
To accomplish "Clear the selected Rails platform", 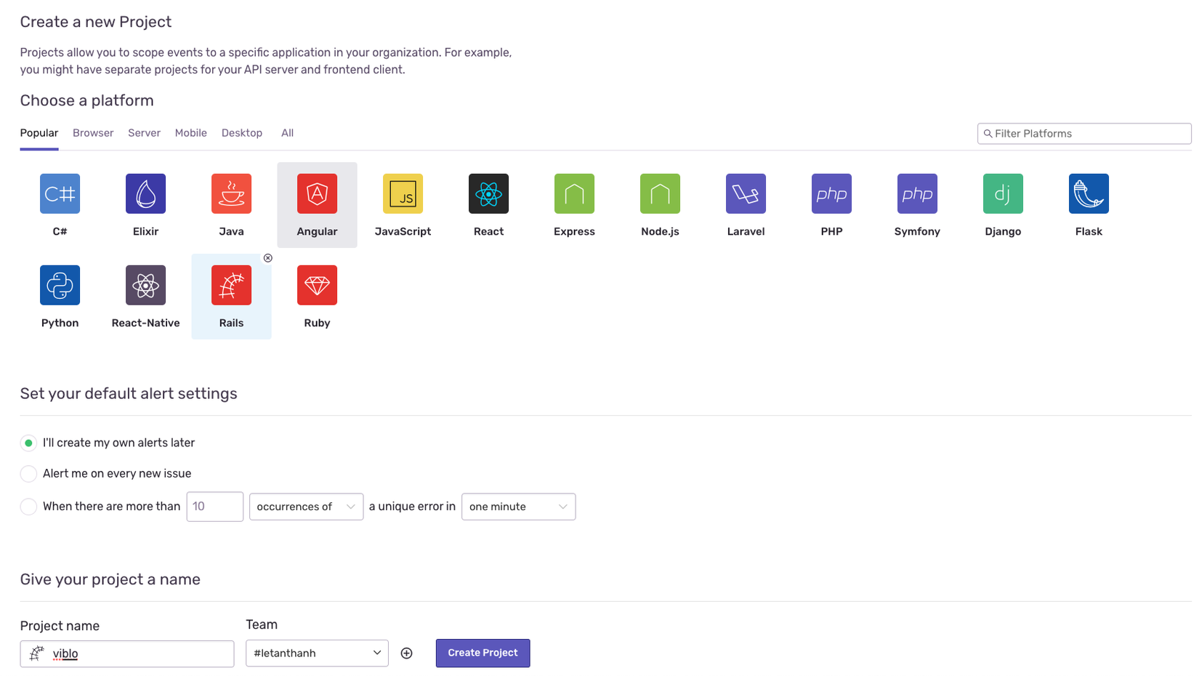I will (268, 258).
